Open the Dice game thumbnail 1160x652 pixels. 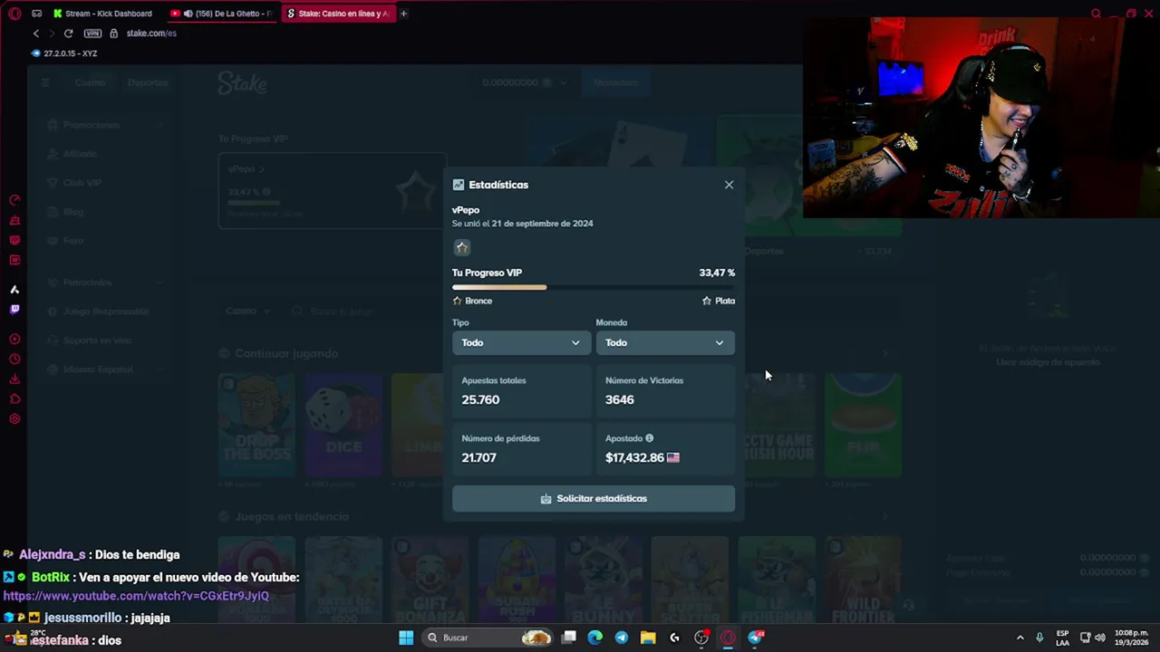(x=343, y=425)
